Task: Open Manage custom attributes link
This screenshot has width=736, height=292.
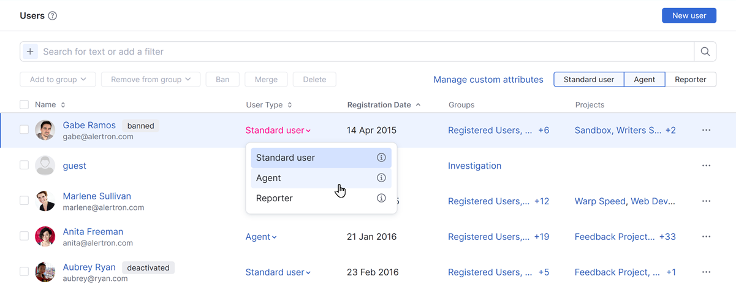Action: 488,80
